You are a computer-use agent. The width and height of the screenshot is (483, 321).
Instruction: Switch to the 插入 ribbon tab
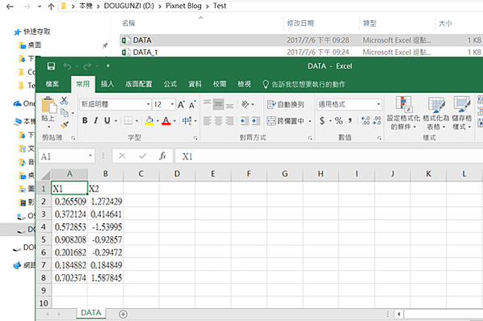107,84
